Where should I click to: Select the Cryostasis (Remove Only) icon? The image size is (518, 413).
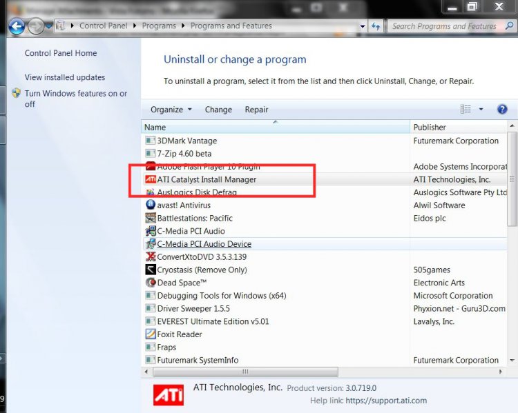(x=151, y=270)
